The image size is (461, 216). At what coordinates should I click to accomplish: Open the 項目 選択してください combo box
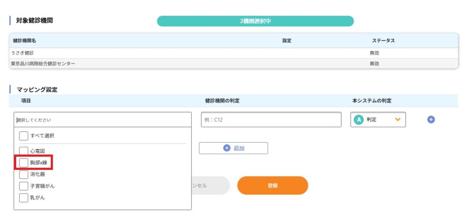[103, 120]
